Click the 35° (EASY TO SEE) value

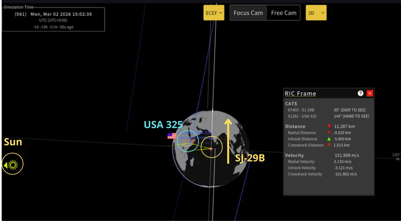350,110
